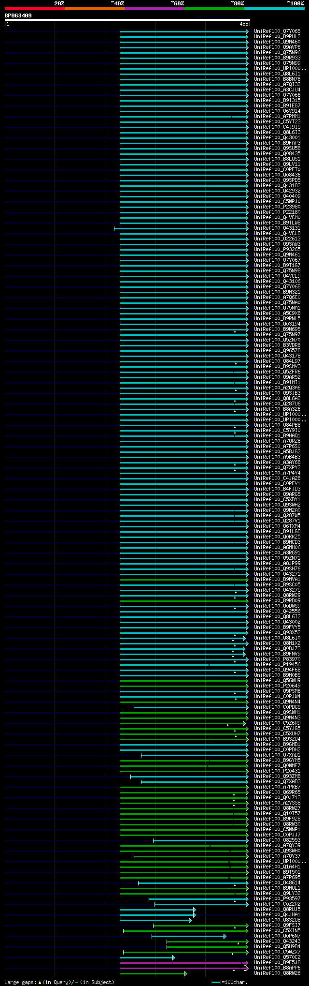Click the UniRef100_C5XIN5 label

click(277, 930)
